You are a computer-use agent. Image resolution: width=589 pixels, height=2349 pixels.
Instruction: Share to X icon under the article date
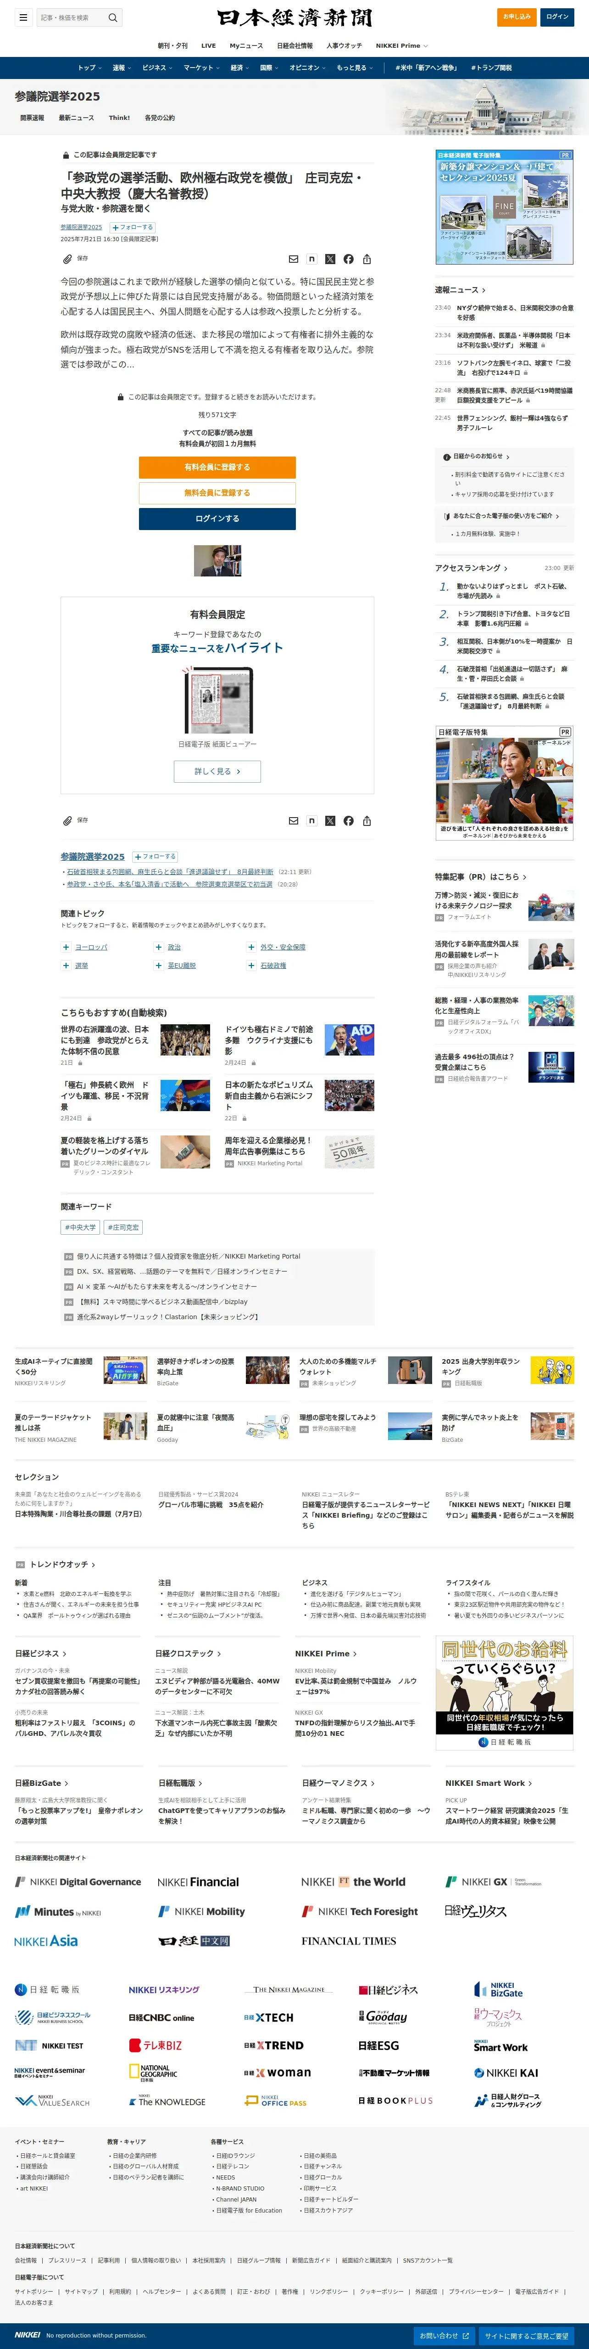pos(329,259)
